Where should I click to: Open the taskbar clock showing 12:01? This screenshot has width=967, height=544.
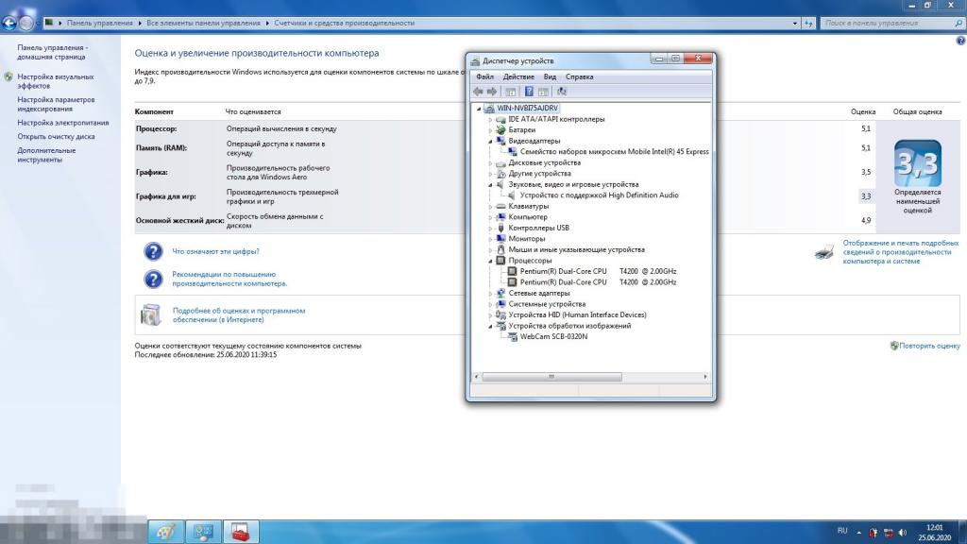[x=934, y=533]
